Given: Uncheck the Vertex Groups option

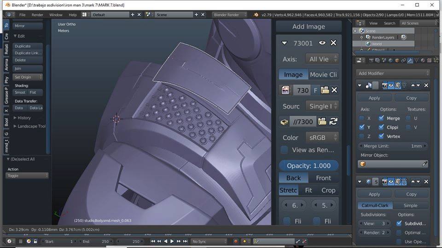Looking at the screenshot, I should tap(381, 136).
